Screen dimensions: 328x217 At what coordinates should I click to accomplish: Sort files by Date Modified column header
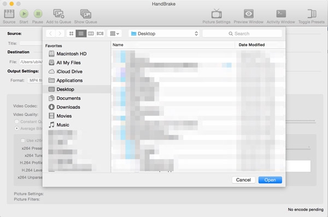[x=260, y=45]
